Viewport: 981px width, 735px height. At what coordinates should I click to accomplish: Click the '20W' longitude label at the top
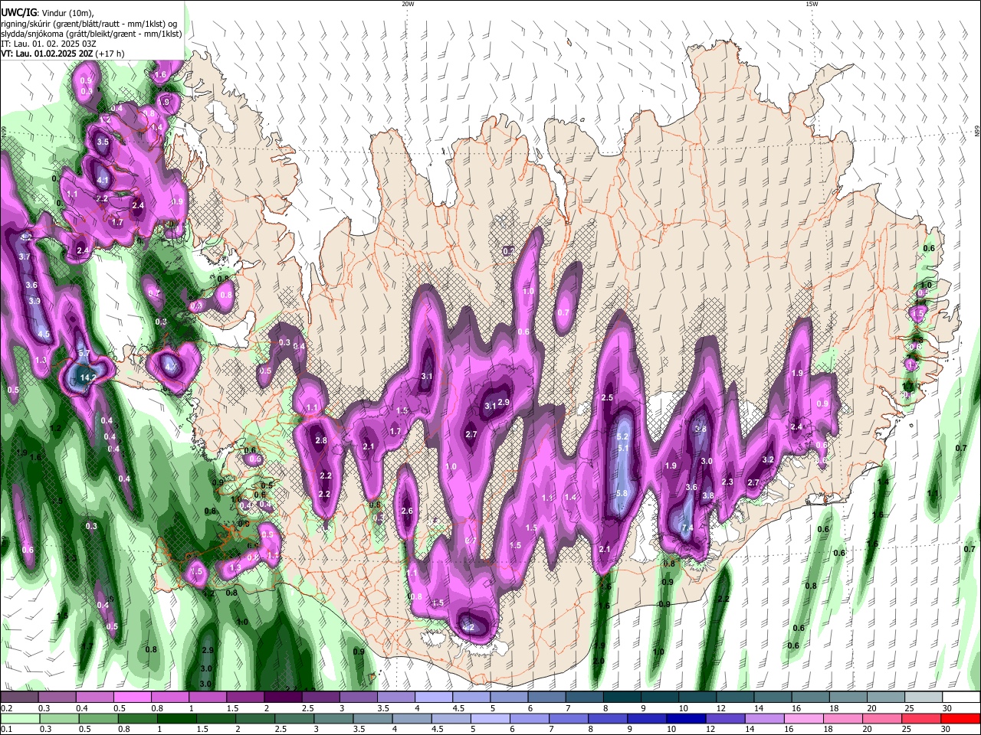(x=408, y=4)
